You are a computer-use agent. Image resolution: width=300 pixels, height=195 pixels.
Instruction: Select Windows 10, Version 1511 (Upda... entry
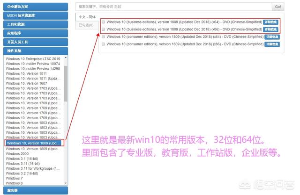[x=33, y=79]
